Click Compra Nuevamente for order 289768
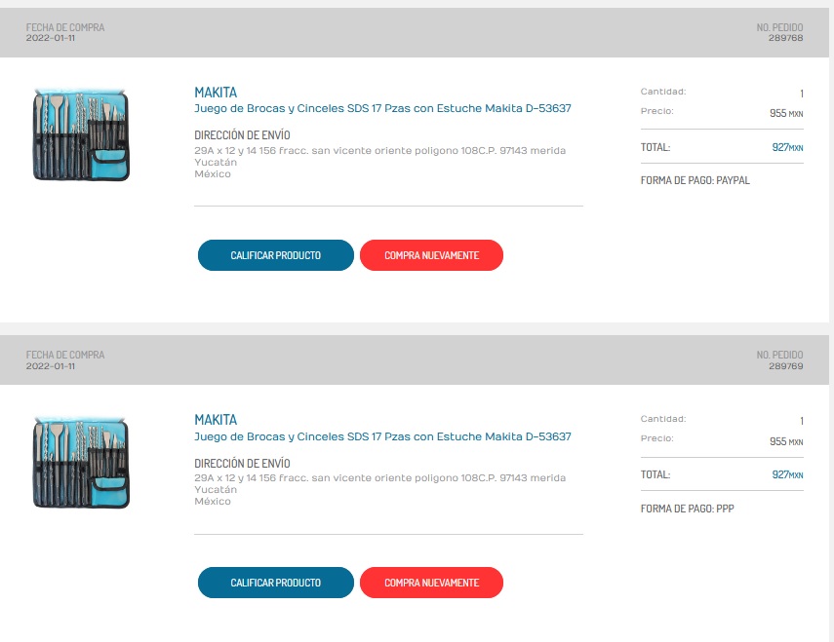 431,255
